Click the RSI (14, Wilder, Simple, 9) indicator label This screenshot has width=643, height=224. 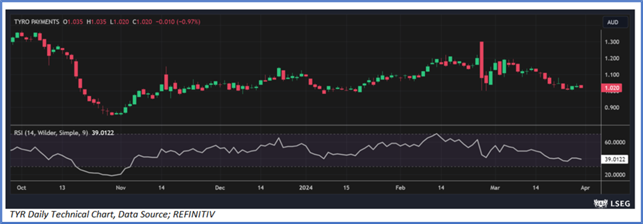point(51,133)
